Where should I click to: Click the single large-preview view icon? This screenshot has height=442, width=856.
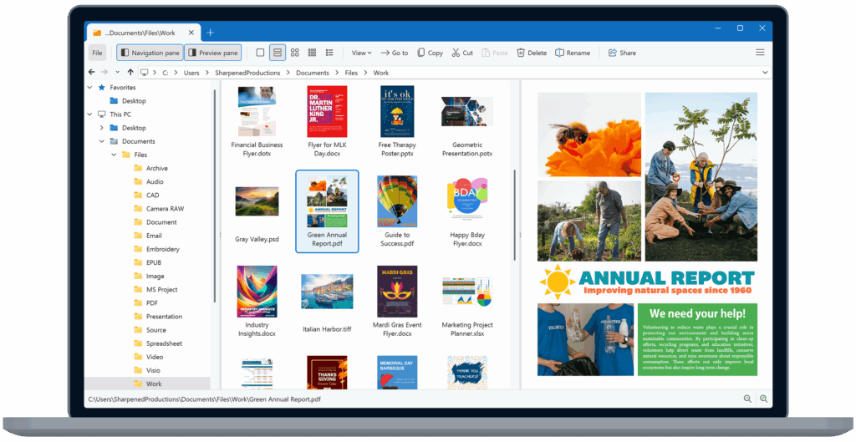pyautogui.click(x=261, y=53)
